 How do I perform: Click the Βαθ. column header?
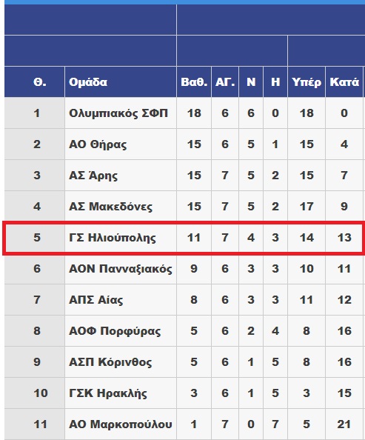click(194, 82)
